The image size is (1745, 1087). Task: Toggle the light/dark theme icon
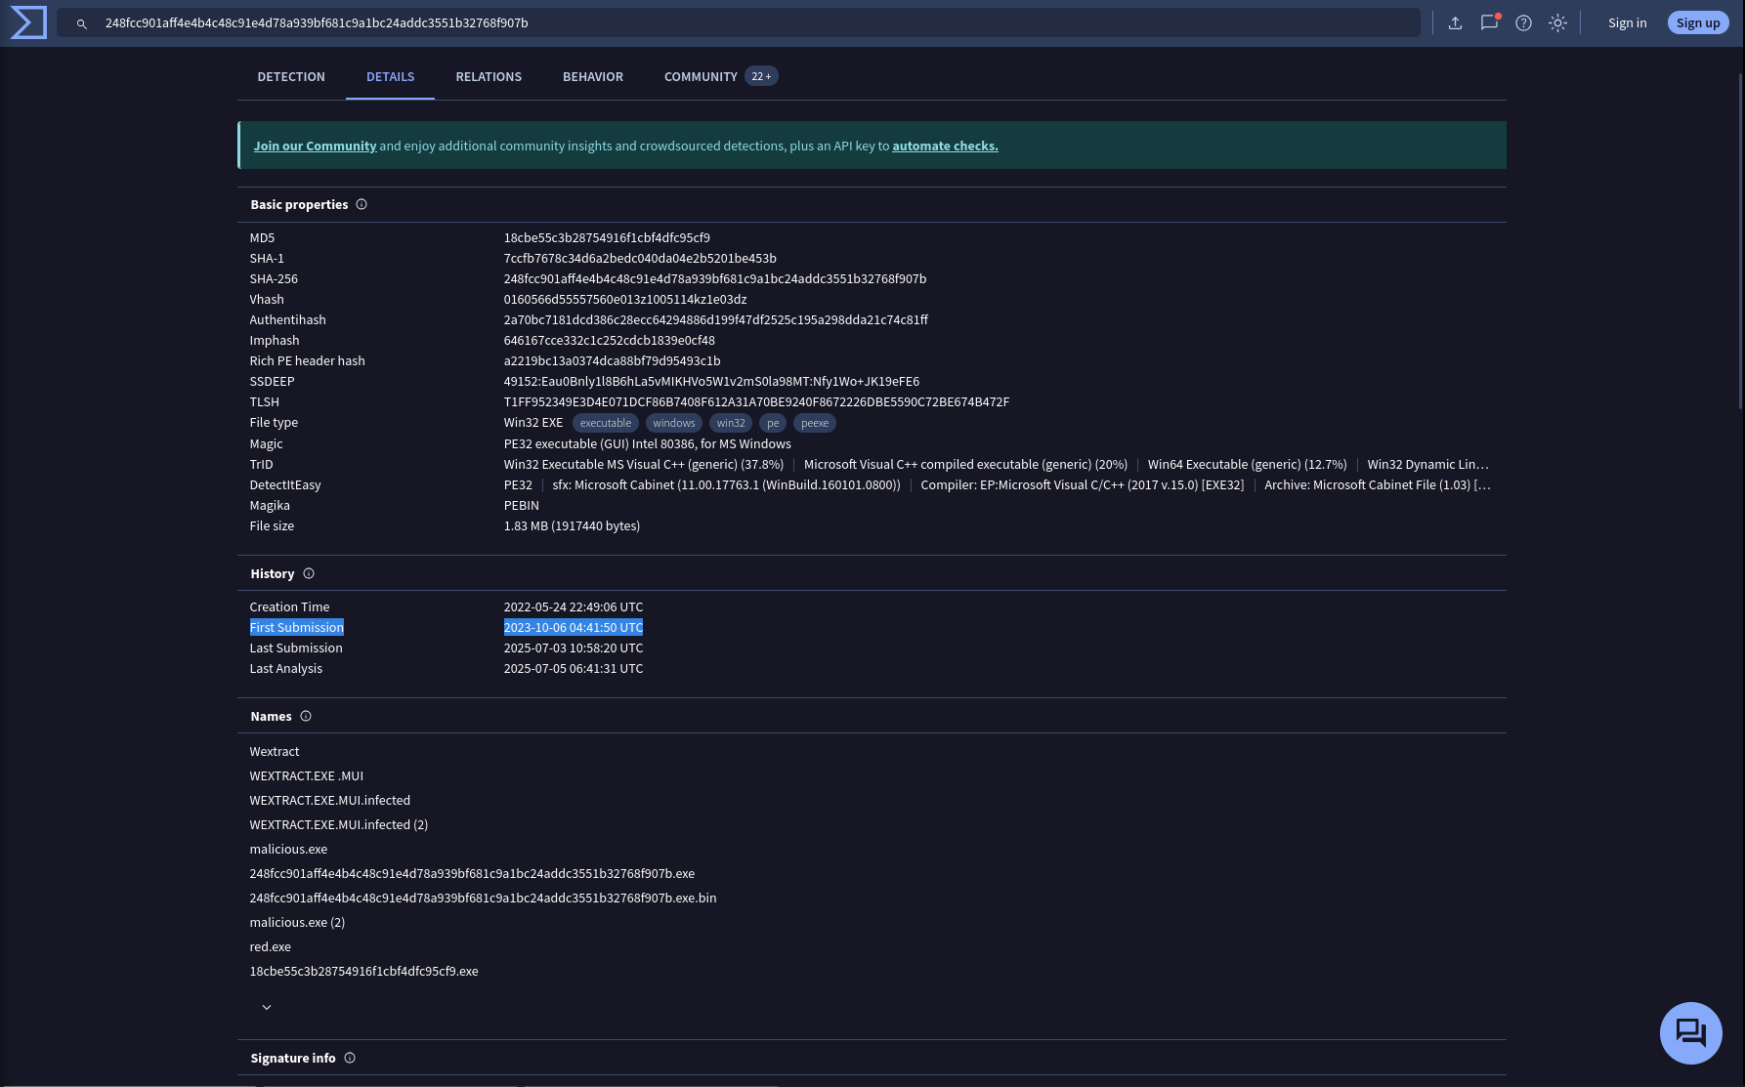(1557, 22)
